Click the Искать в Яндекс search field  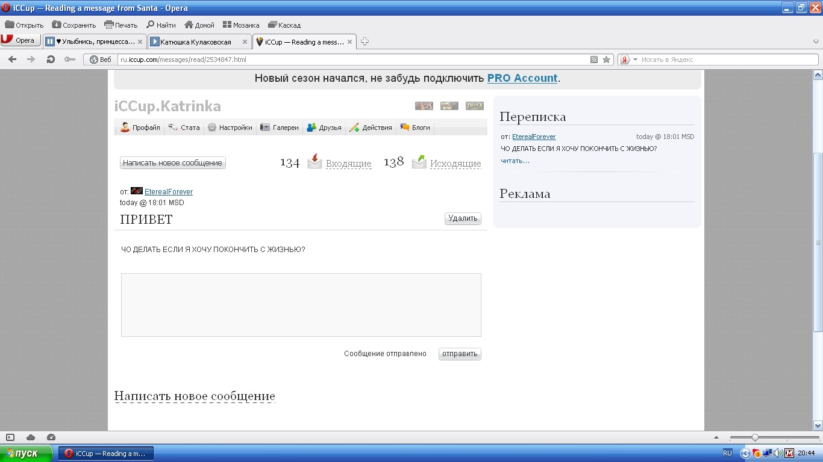coord(728,60)
